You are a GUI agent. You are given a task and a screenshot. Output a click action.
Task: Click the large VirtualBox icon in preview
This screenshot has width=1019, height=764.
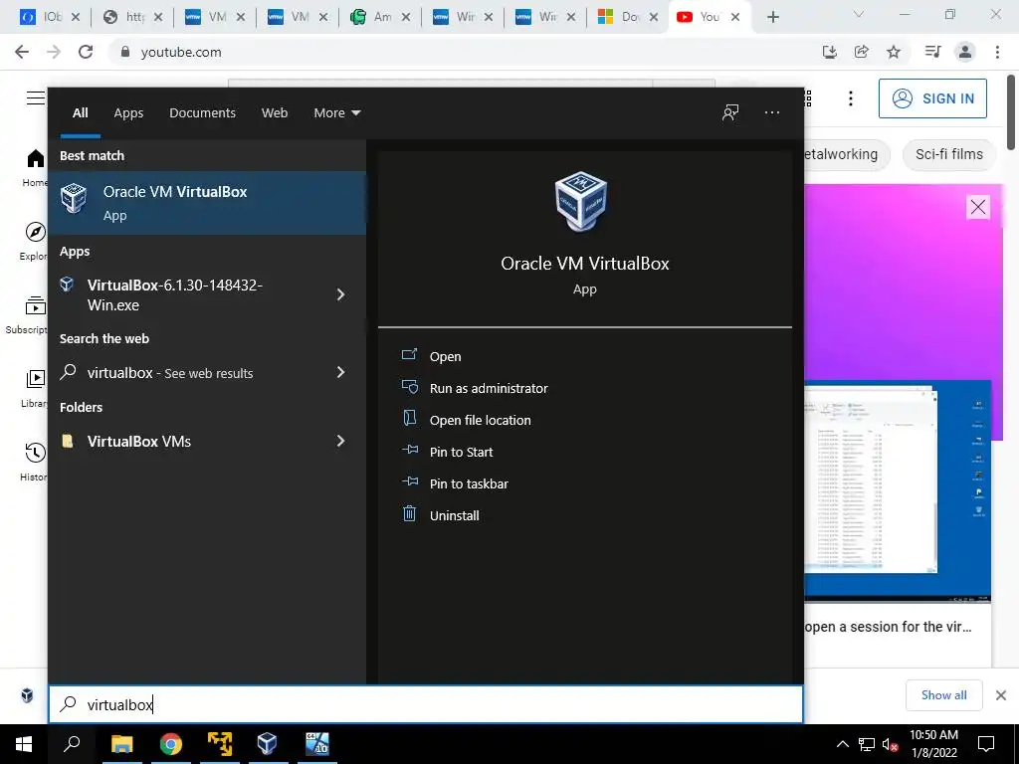581,201
